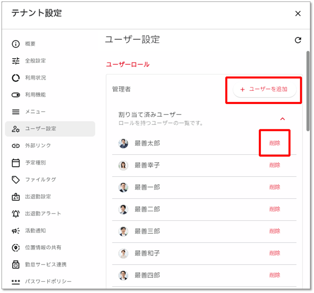Click the メニュー hamburger icon

pyautogui.click(x=16, y=112)
